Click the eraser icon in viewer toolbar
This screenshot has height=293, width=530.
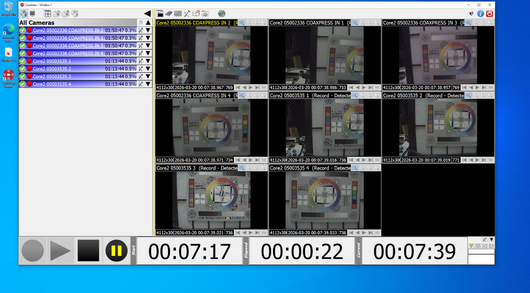coord(169,14)
